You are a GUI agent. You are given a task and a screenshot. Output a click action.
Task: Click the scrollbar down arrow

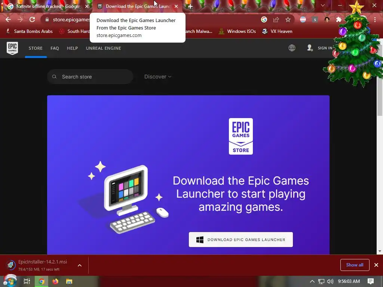(380, 251)
